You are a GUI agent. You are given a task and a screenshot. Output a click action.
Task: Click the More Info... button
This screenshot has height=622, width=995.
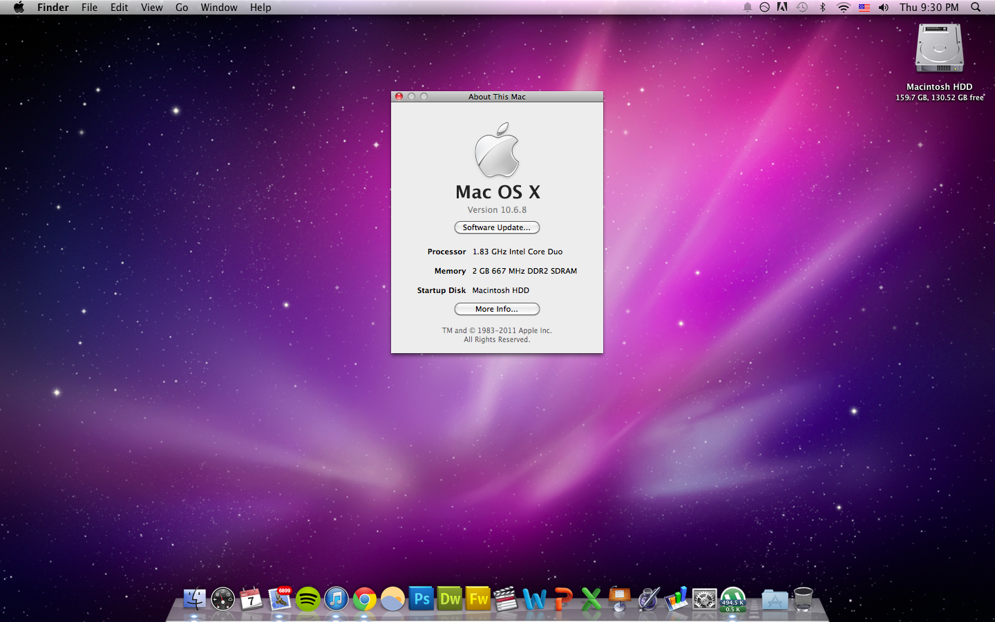(x=497, y=309)
